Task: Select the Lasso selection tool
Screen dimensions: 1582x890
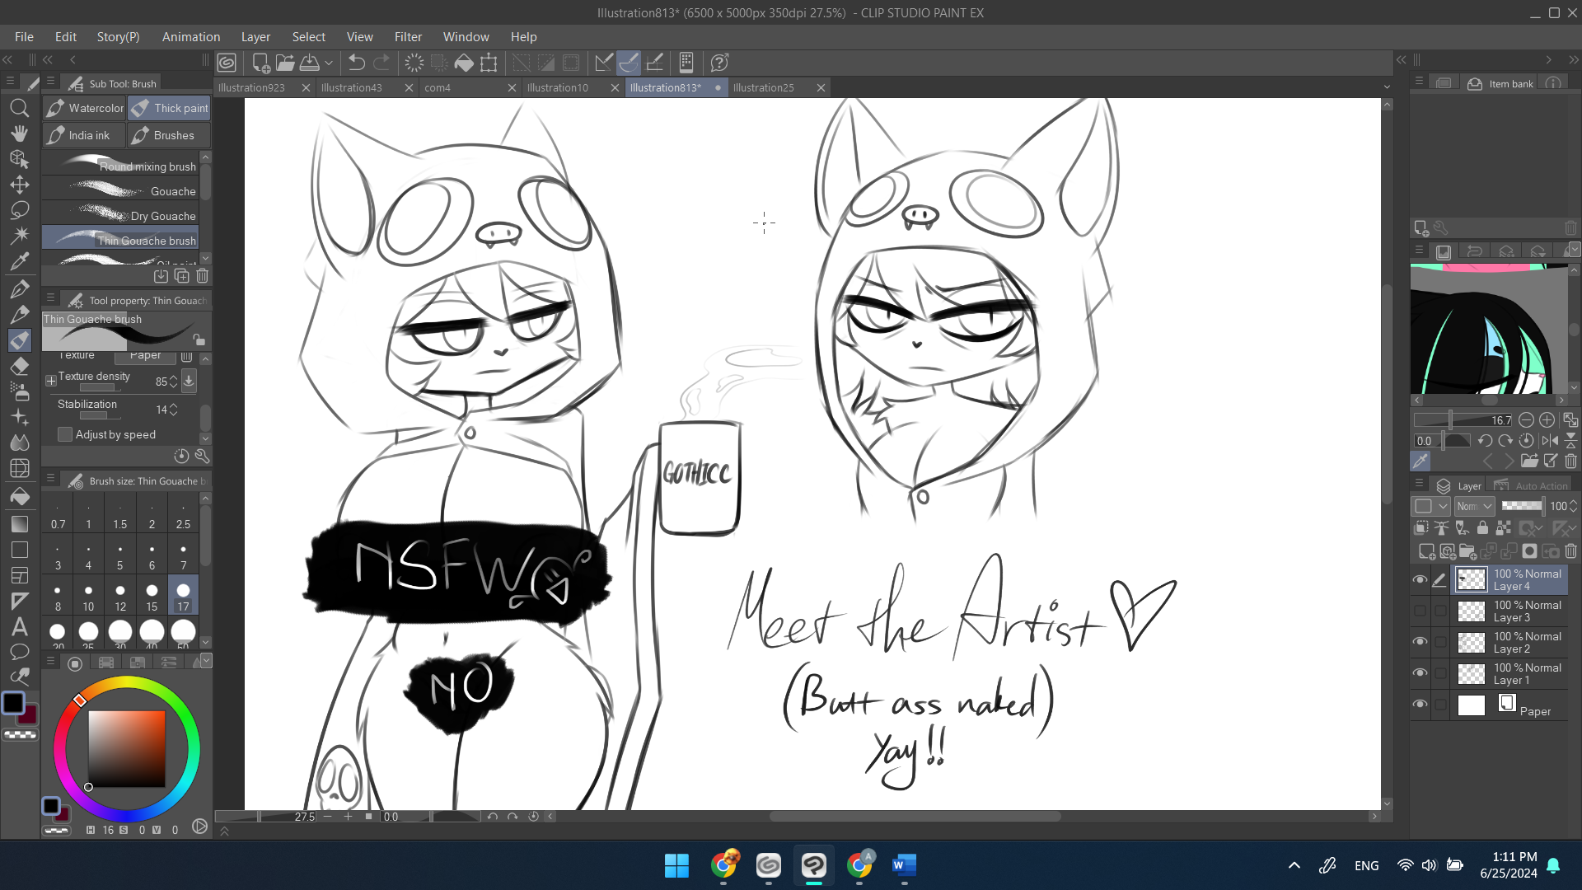Action: point(20,210)
